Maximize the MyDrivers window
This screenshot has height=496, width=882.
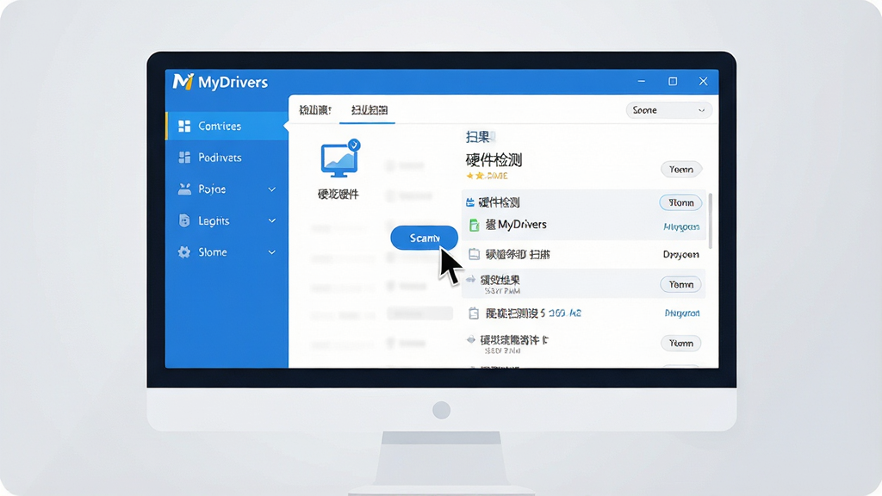coord(673,82)
